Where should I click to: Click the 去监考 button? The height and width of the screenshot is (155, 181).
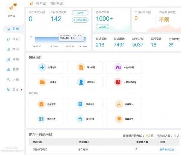pos(80,13)
